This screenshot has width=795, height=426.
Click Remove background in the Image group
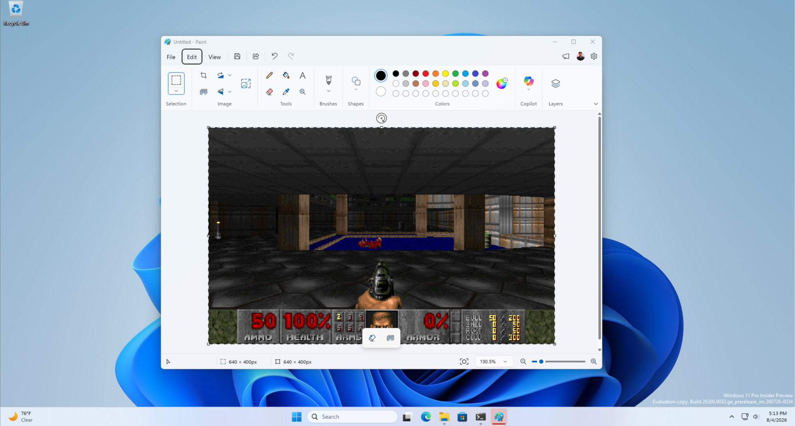click(x=203, y=92)
